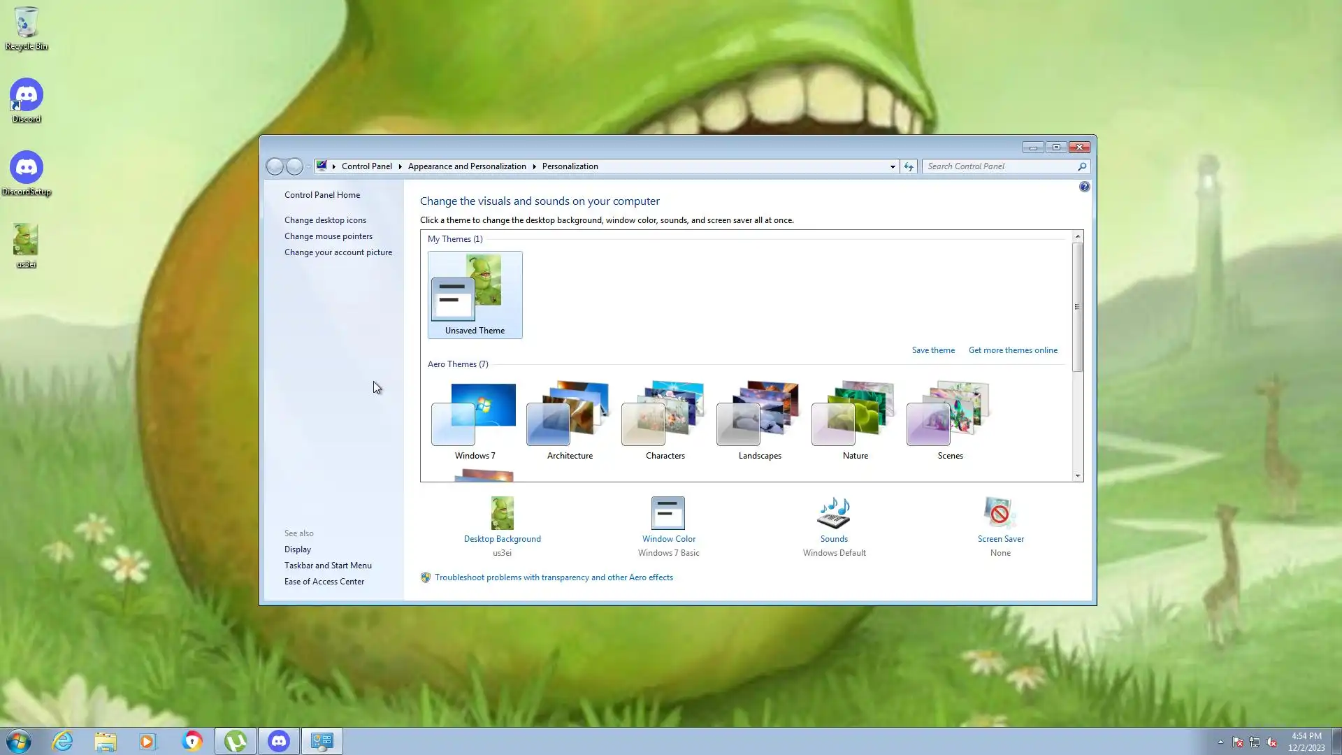Click the help question mark icon
The image size is (1342, 755).
click(1084, 187)
